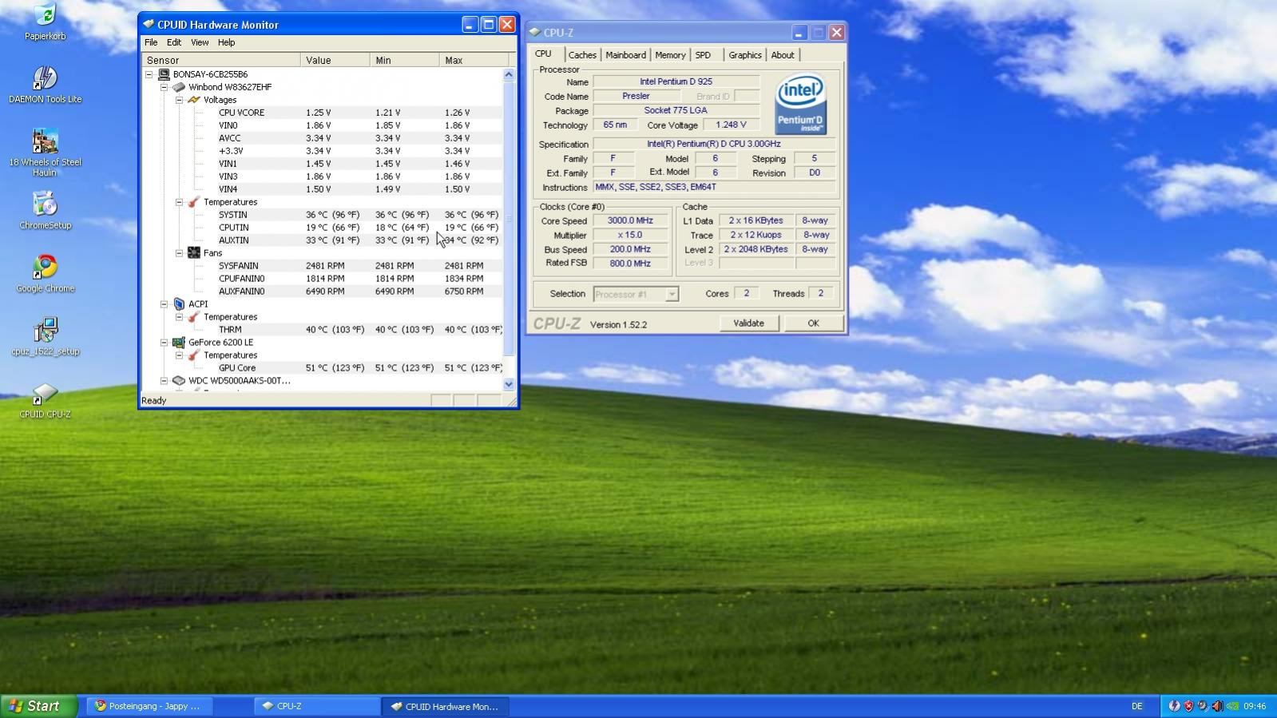
Task: Click the ACPI node icon
Action: 179,304
